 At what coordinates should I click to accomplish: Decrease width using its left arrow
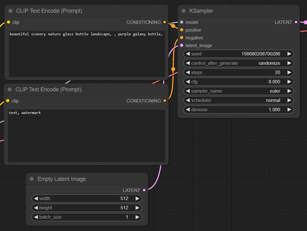pyautogui.click(x=36, y=198)
